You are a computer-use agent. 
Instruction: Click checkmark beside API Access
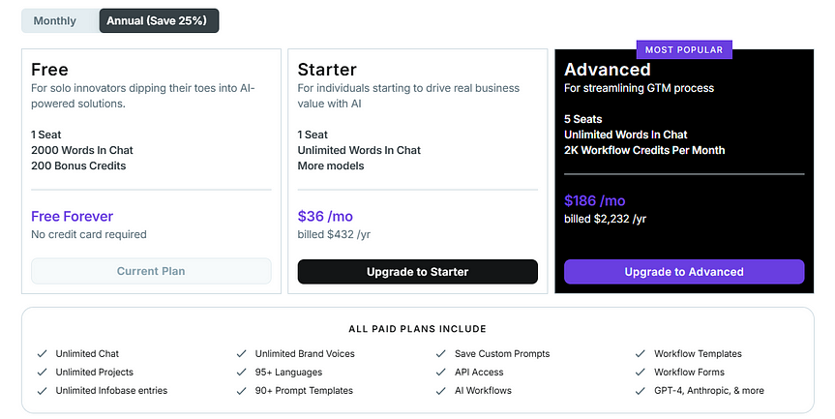tap(441, 373)
